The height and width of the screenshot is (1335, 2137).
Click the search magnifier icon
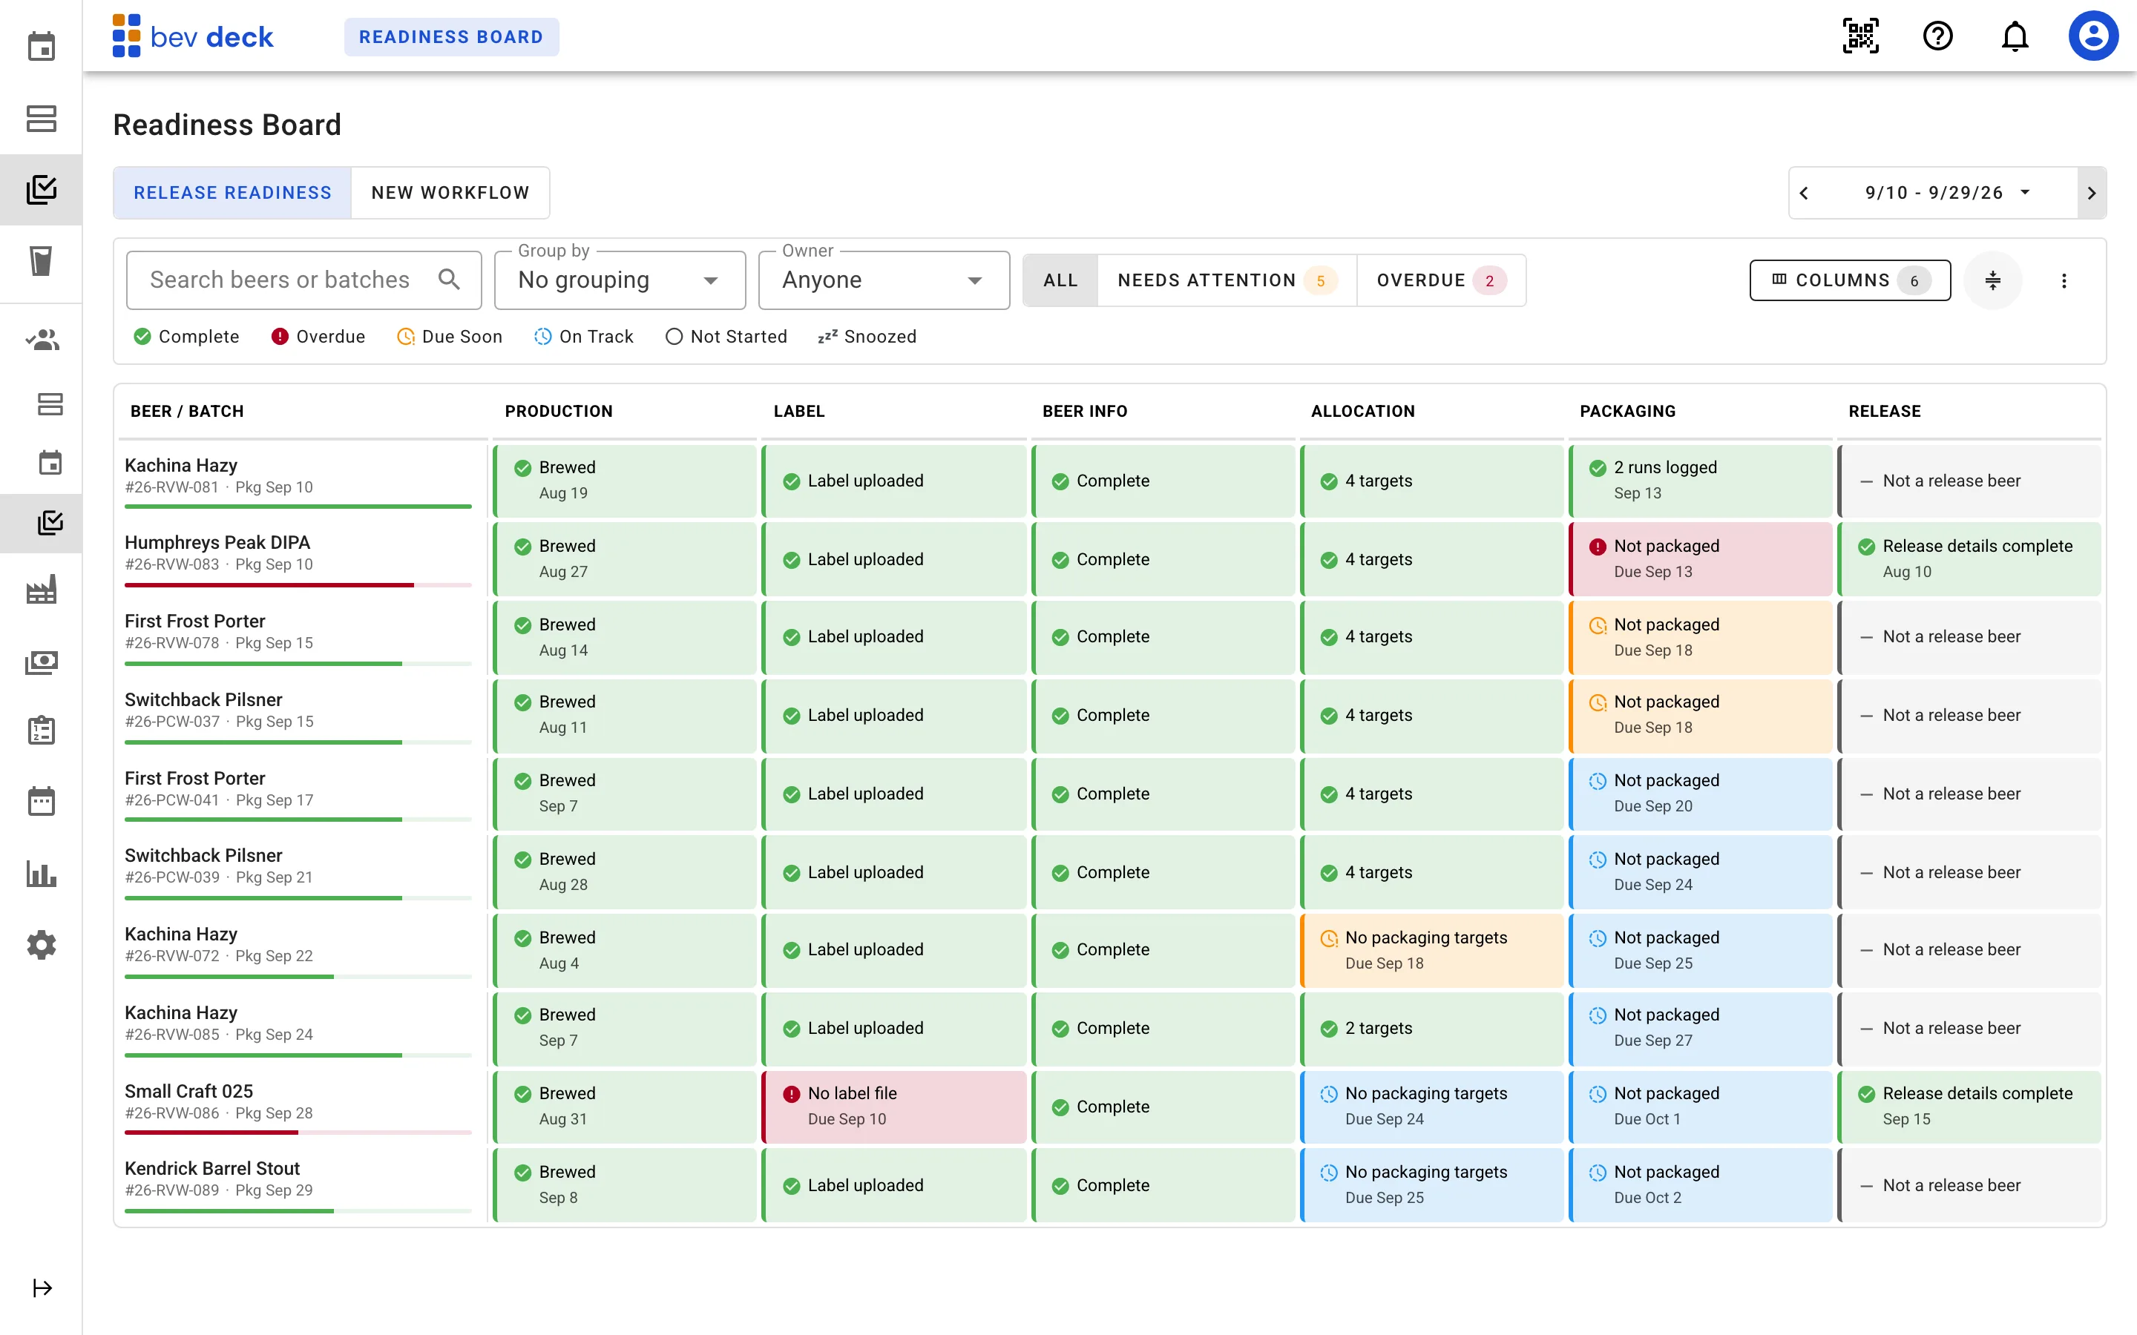[449, 280]
